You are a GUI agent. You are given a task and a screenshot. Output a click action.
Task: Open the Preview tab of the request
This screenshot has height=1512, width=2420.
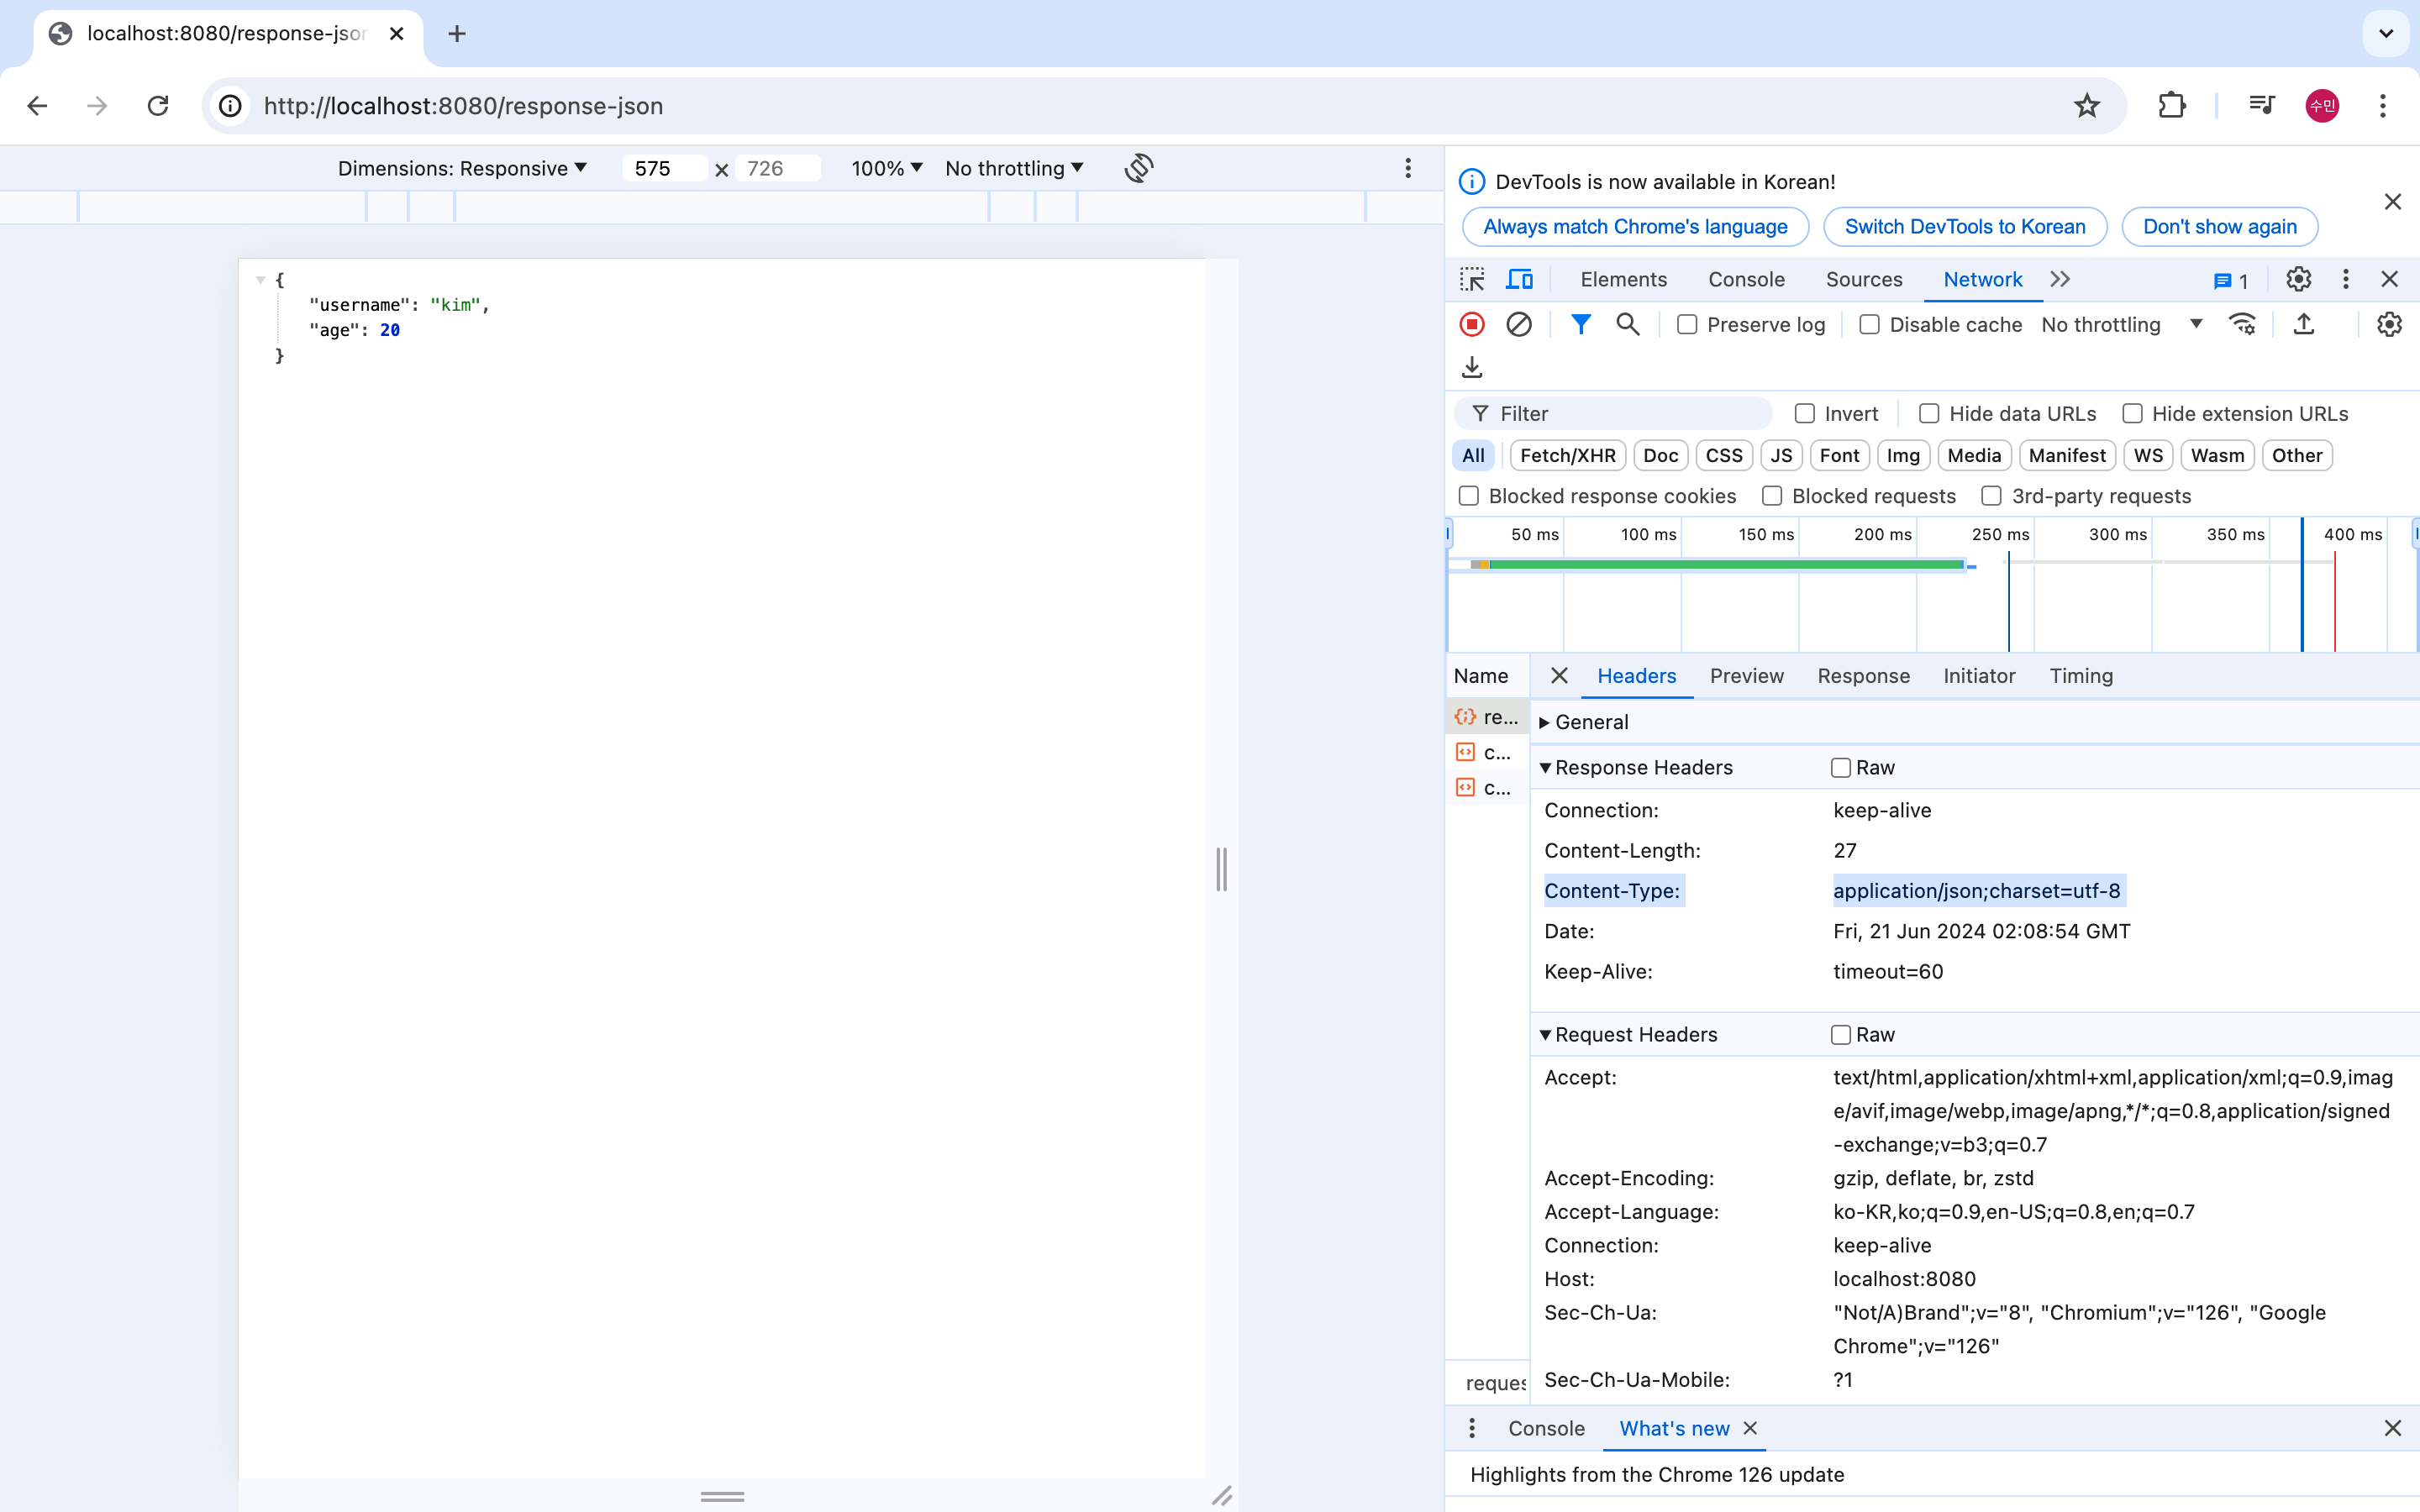(x=1746, y=676)
